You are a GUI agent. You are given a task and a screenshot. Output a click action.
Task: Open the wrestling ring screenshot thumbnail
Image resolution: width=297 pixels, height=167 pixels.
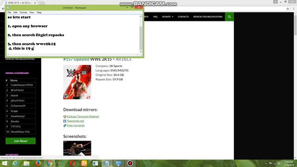77,148
